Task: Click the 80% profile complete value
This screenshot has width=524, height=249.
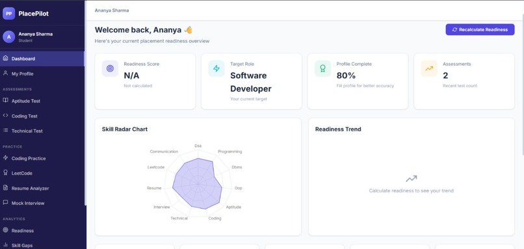Action: (x=346, y=75)
